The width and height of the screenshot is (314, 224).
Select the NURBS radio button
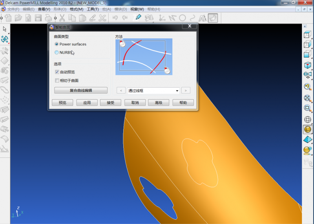[57, 52]
